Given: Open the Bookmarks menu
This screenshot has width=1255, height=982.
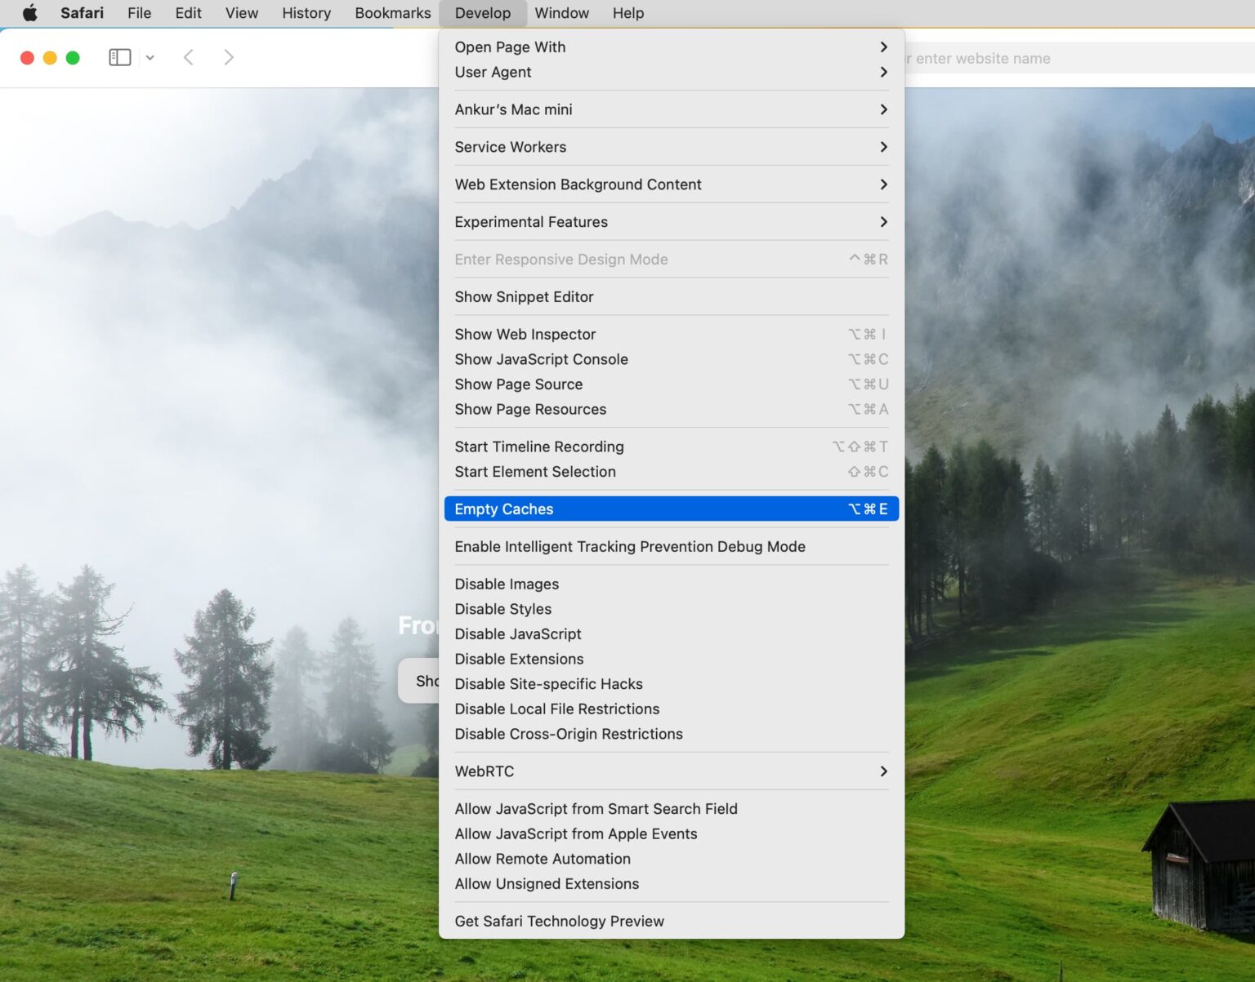Looking at the screenshot, I should click(x=392, y=13).
